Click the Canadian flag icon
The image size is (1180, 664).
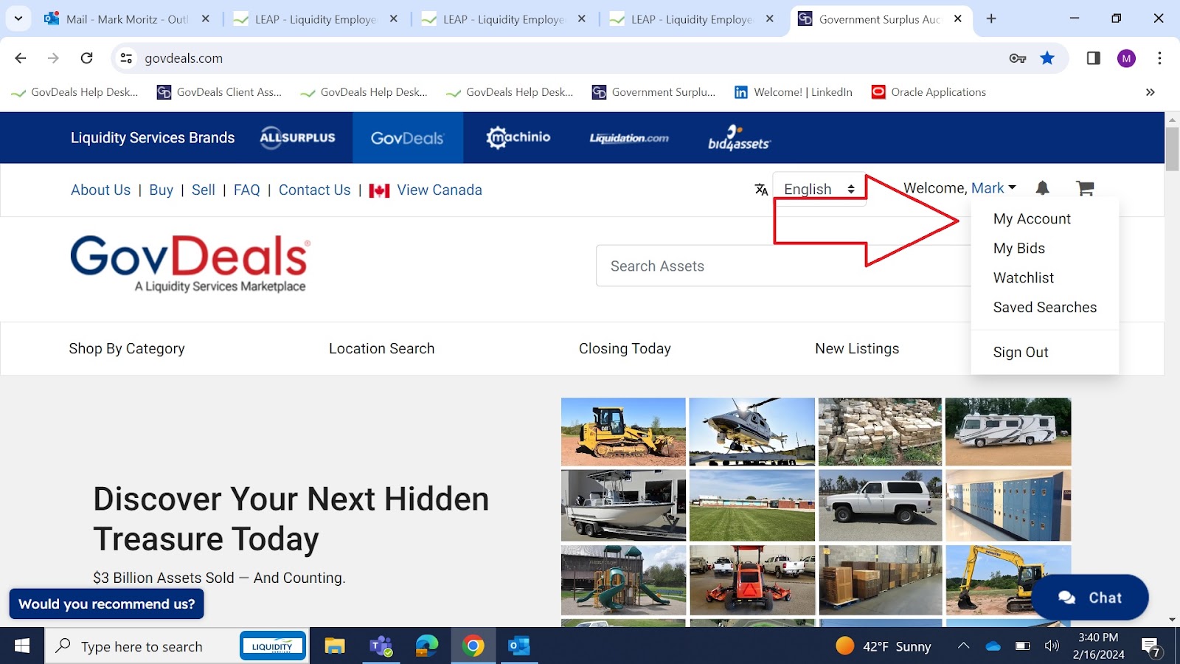(x=379, y=190)
